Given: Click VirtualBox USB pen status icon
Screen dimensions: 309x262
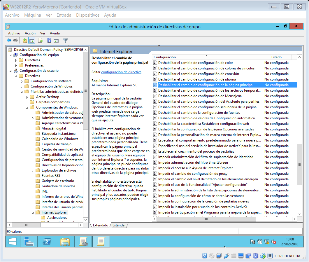Looking at the screenshot, I should tap(226, 256).
